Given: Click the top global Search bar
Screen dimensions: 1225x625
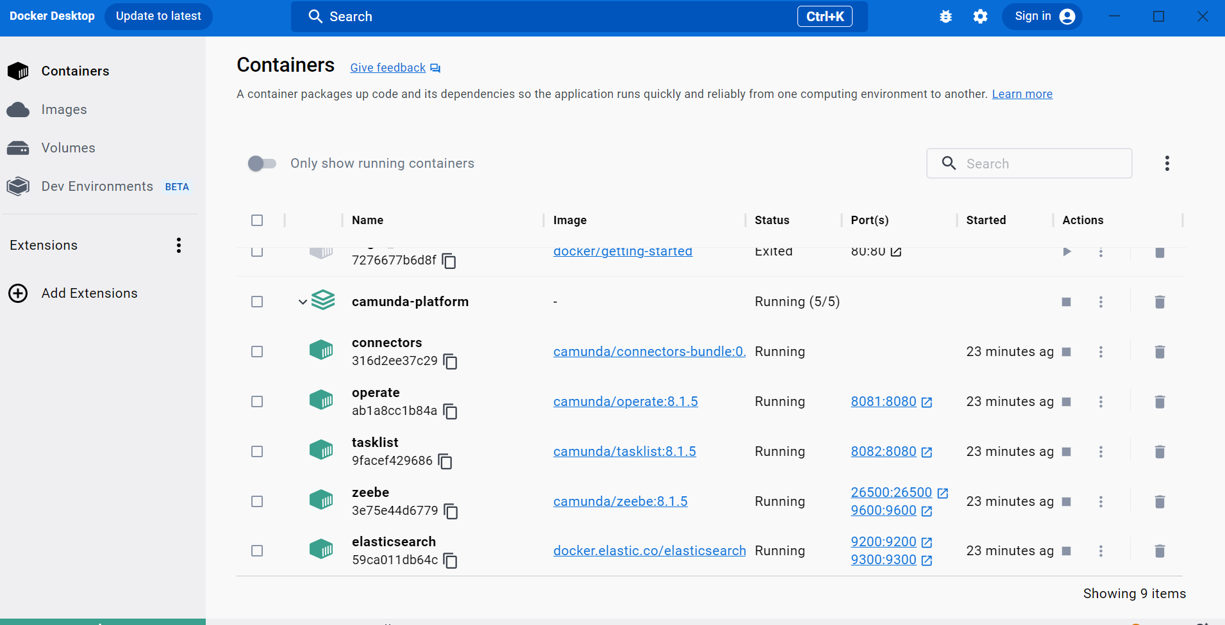Looking at the screenshot, I should 579,17.
